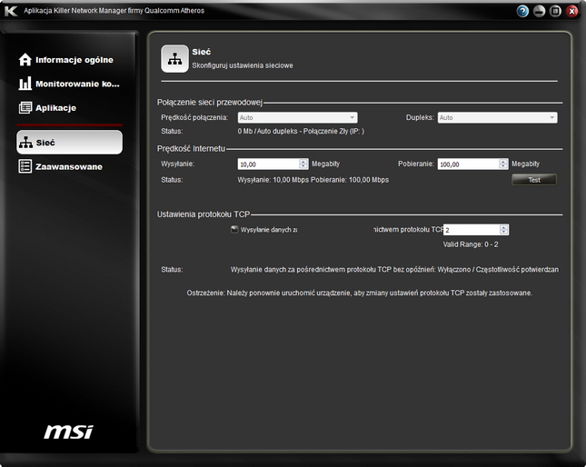The height and width of the screenshot is (467, 586).
Task: Maximize the window using the square button
Action: [555, 11]
